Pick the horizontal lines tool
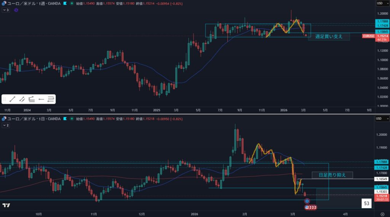Viewport: 390px width, 217px height. (51, 99)
